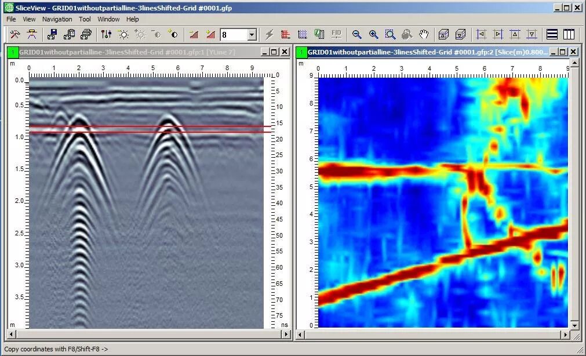This screenshot has height=356, width=586.
Task: Click right scroll arrow of profile window
Action: point(286,335)
